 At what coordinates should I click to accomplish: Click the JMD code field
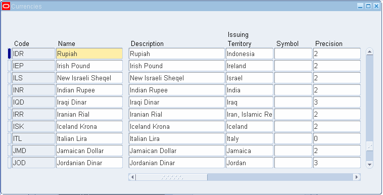click(33, 151)
